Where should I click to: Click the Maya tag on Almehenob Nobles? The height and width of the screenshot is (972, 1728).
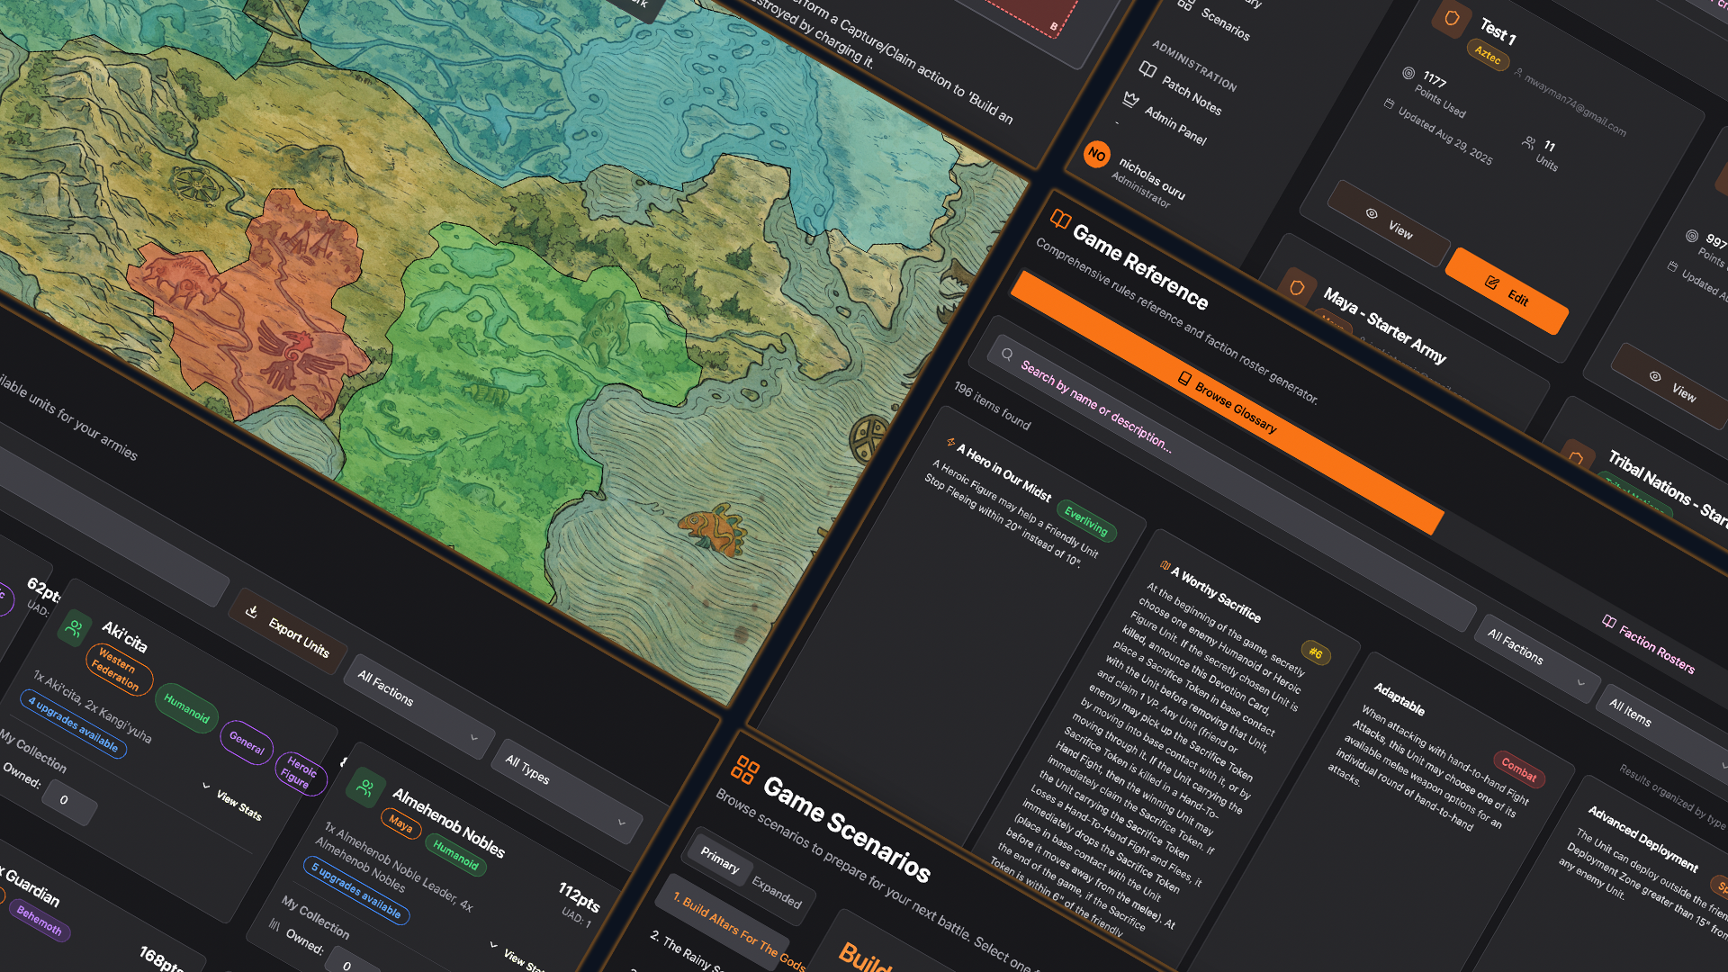point(400,824)
